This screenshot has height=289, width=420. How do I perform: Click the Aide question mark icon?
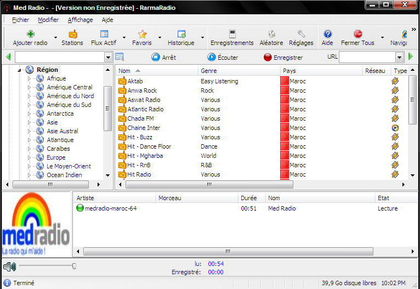[x=327, y=34]
